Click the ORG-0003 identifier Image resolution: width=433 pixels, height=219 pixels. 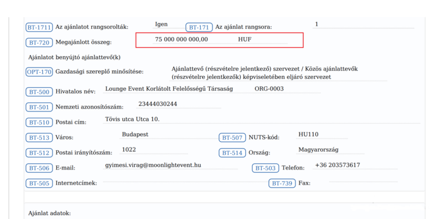click(x=269, y=89)
